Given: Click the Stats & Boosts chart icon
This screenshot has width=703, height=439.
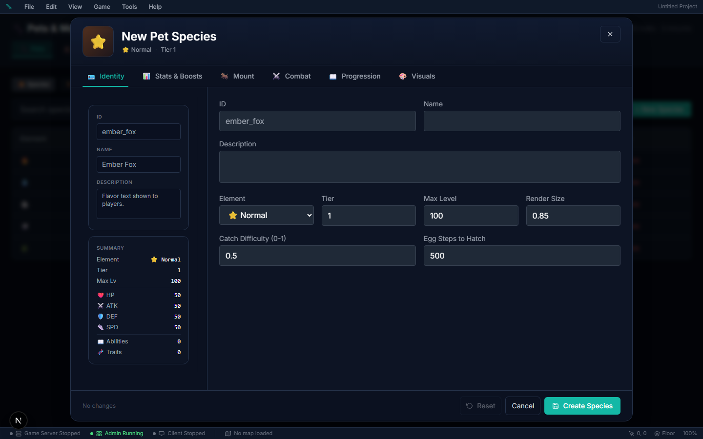Looking at the screenshot, I should [x=146, y=76].
